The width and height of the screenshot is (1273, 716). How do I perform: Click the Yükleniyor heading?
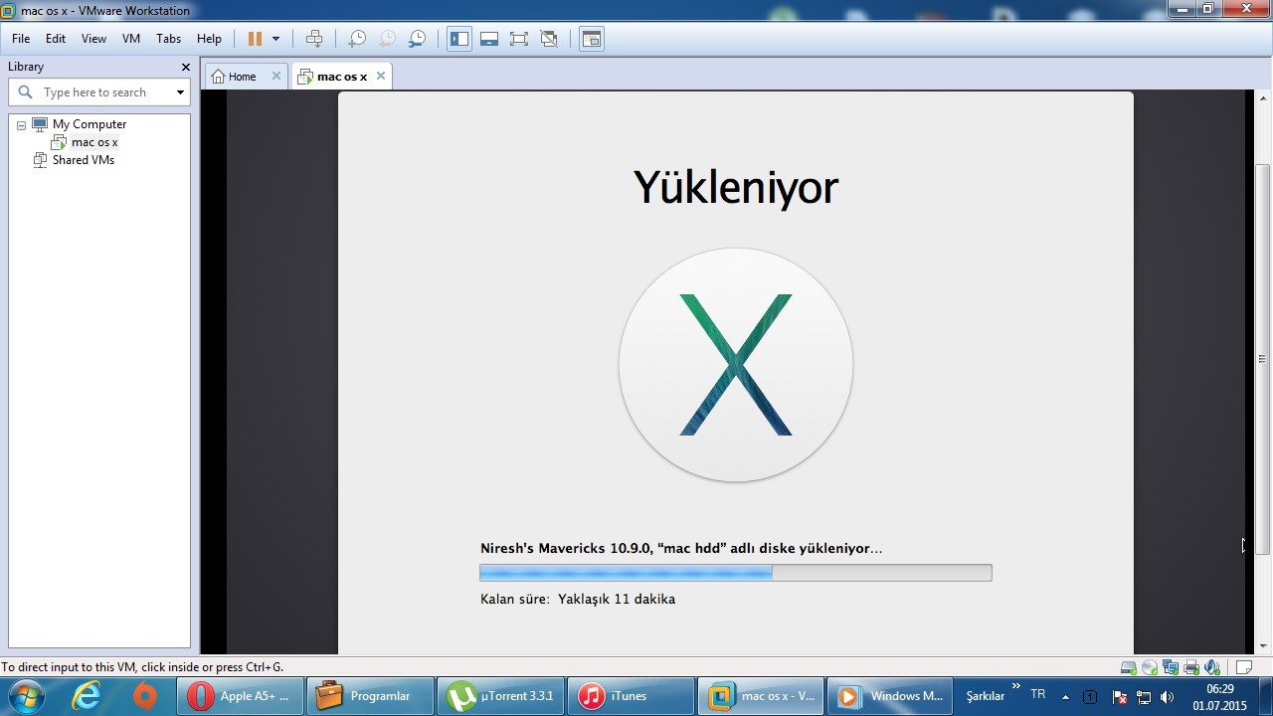(x=736, y=188)
